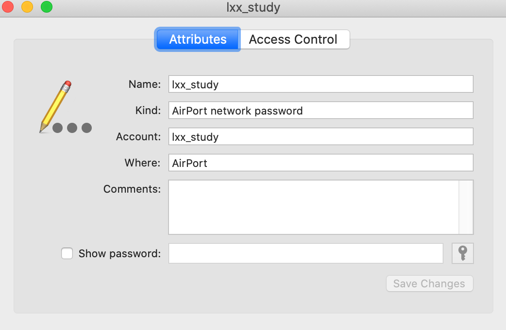Focus the Account input field

(x=320, y=137)
